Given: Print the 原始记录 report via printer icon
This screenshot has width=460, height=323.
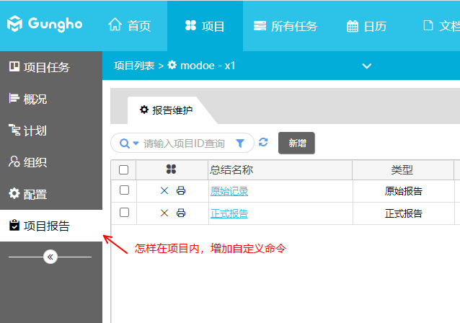Looking at the screenshot, I should 181,191.
